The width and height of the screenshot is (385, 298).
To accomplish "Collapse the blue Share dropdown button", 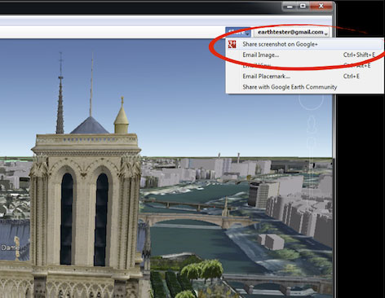I will (x=237, y=32).
